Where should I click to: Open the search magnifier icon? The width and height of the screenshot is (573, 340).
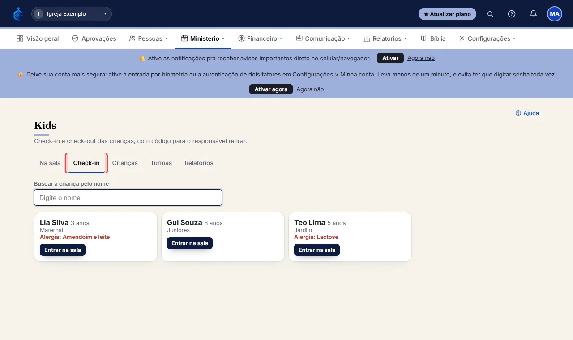(490, 14)
